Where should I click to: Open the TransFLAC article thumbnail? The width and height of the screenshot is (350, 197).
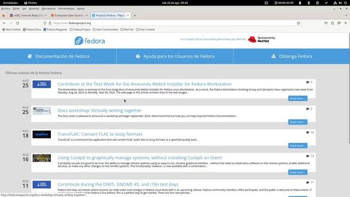[x=42, y=135]
